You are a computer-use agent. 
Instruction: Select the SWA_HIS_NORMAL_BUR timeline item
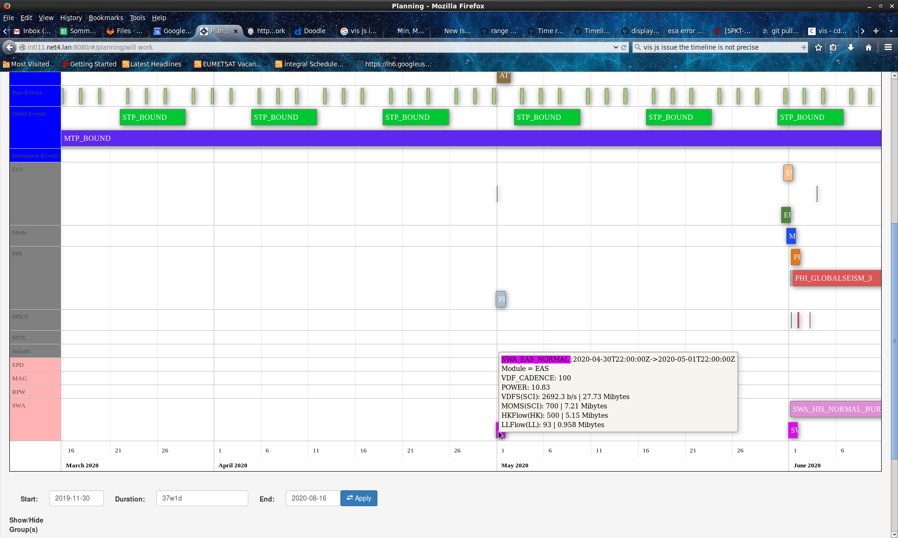(x=835, y=409)
